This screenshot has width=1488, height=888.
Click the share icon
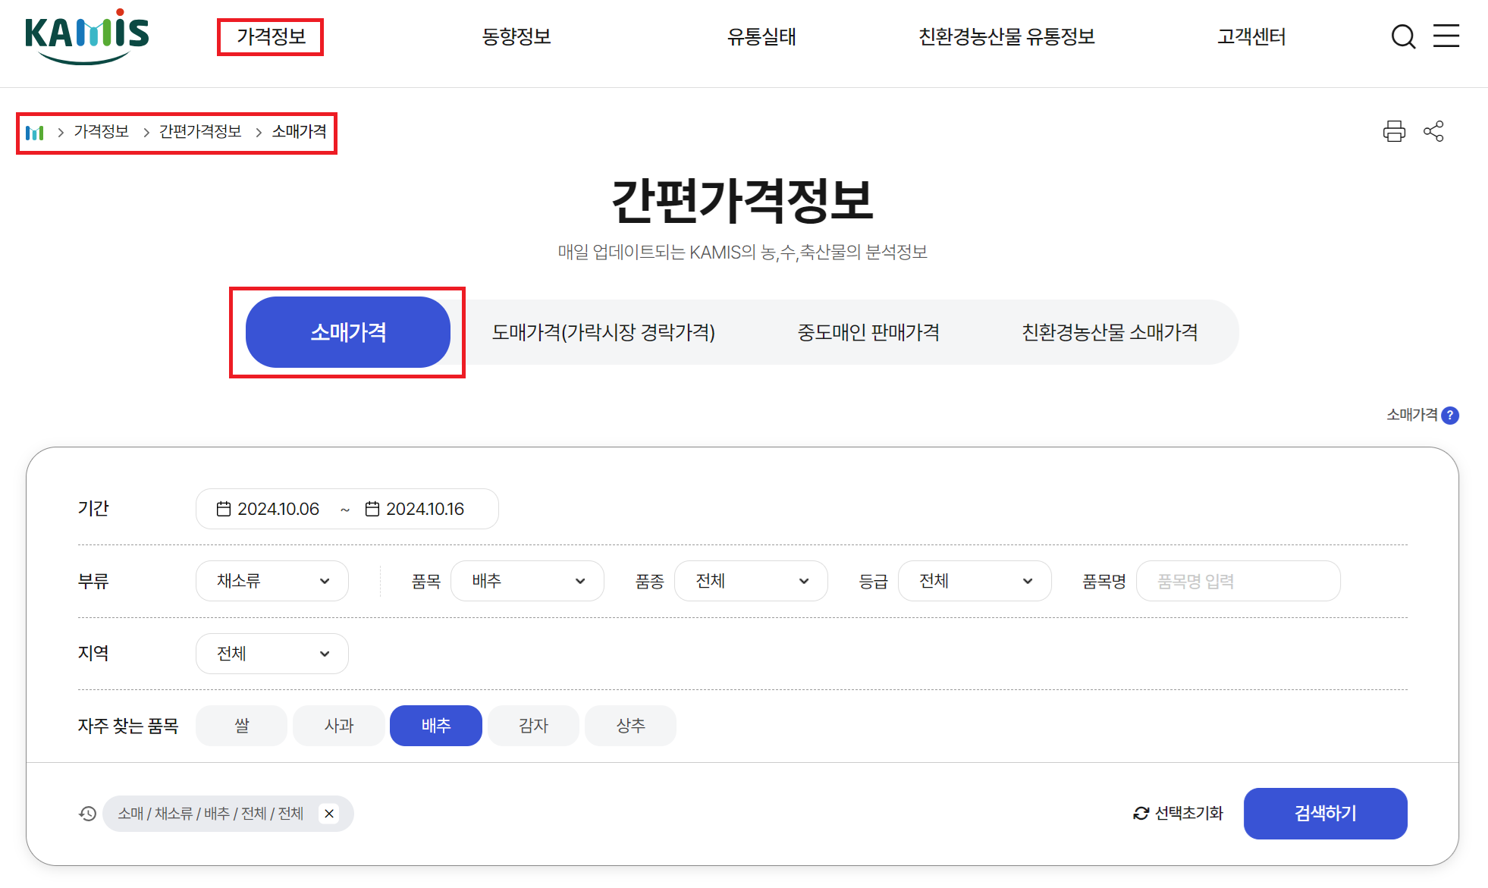pyautogui.click(x=1433, y=131)
